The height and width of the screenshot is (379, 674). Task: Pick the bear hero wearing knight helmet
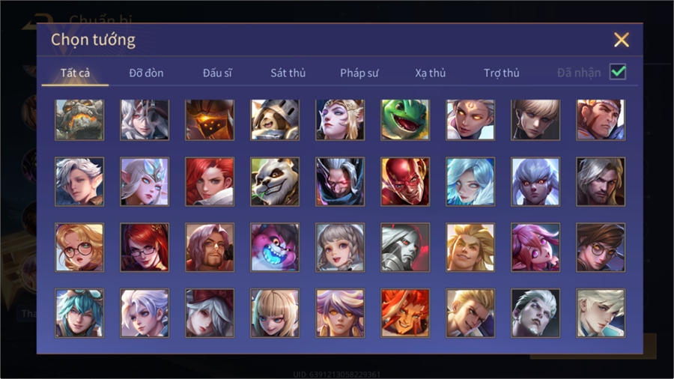(x=275, y=119)
